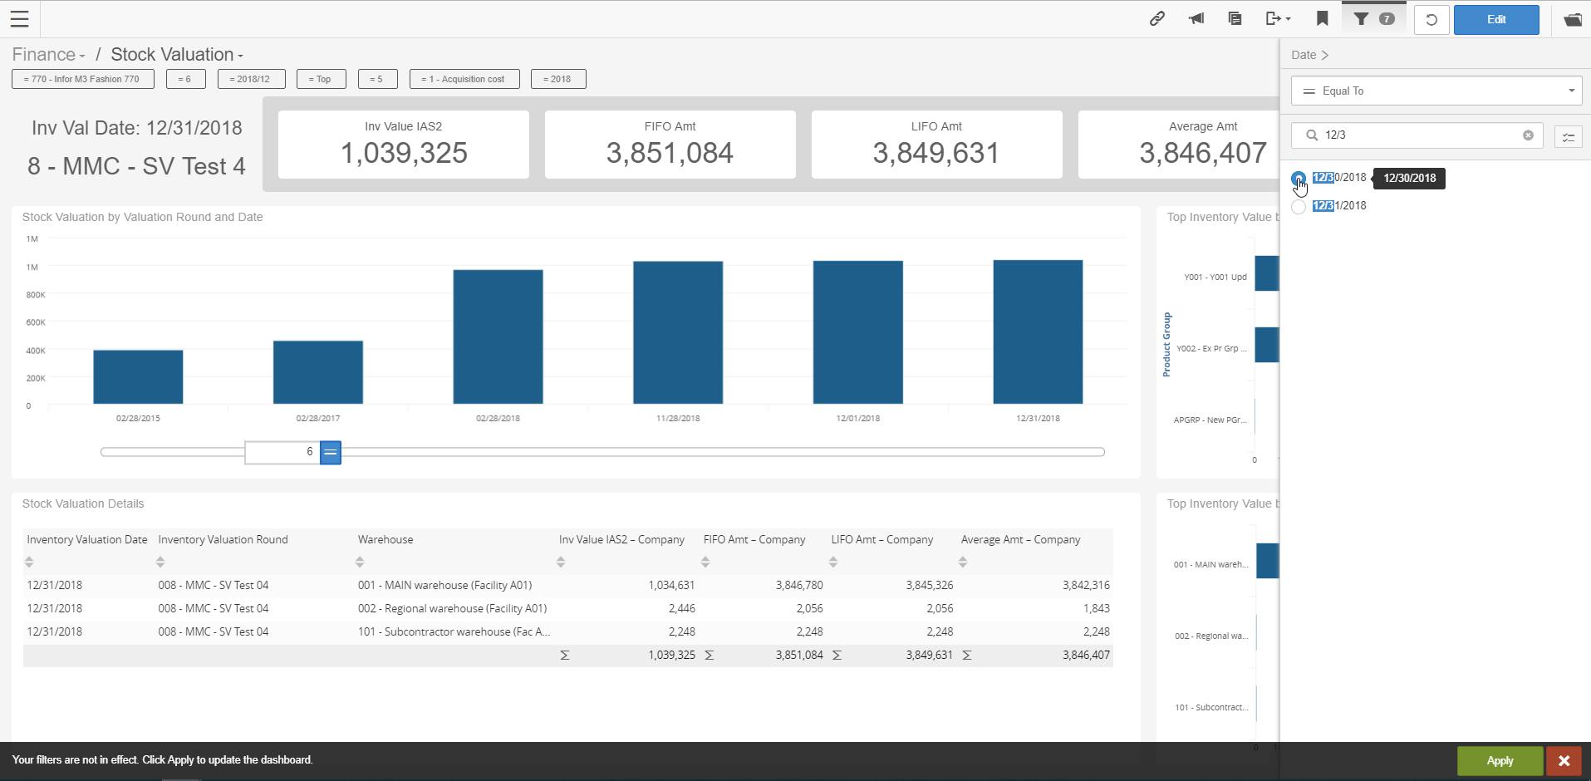This screenshot has width=1591, height=781.
Task: Click the '= 5' filter chip
Action: [x=377, y=79]
